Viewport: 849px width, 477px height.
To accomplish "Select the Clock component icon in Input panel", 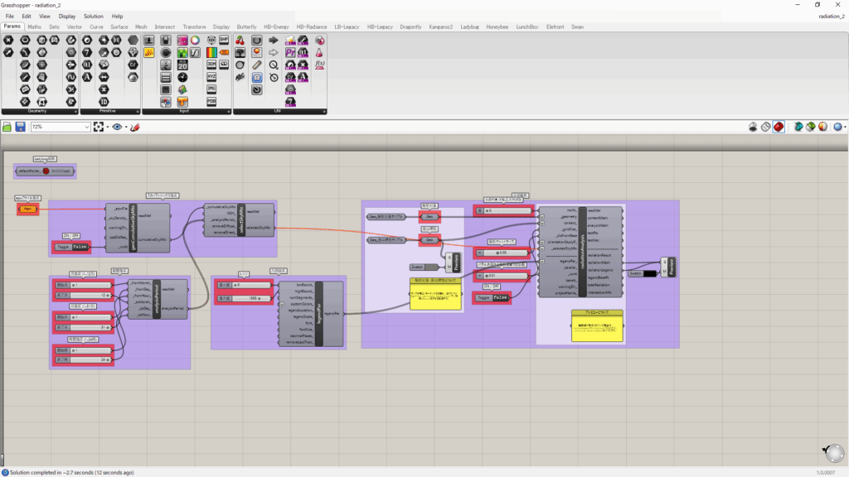I will pyautogui.click(x=181, y=77).
